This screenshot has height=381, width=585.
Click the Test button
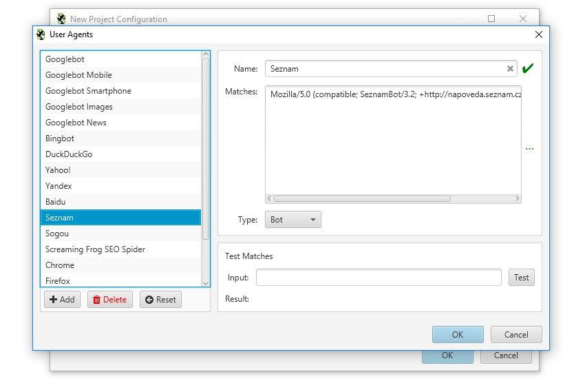(x=521, y=278)
